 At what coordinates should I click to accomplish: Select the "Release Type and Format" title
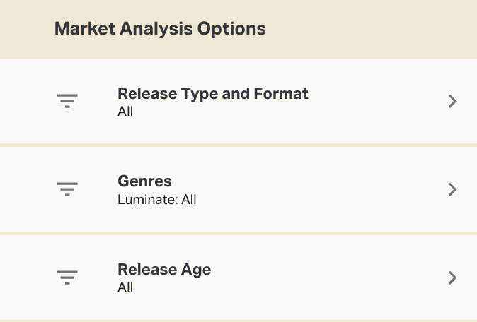(212, 93)
